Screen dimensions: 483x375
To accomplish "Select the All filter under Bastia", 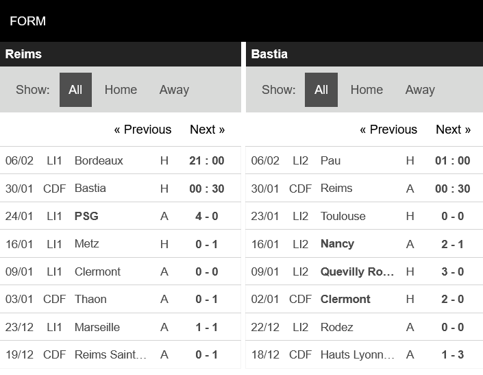I will pos(321,90).
